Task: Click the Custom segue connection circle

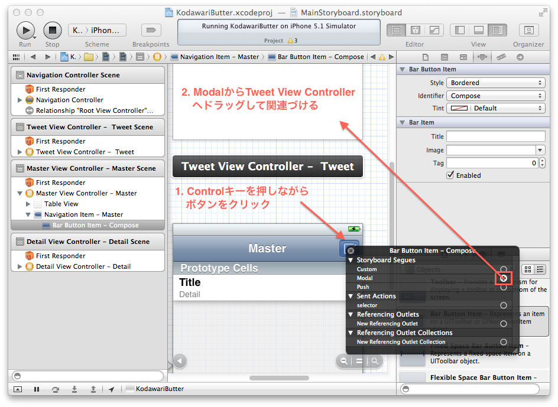Action: (503, 269)
